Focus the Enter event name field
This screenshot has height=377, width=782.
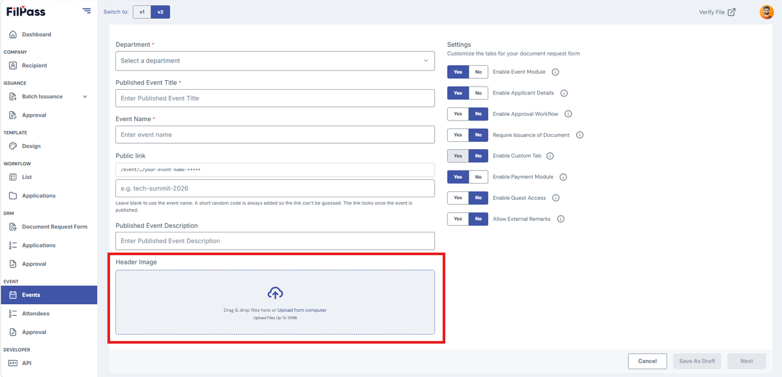[x=275, y=135]
